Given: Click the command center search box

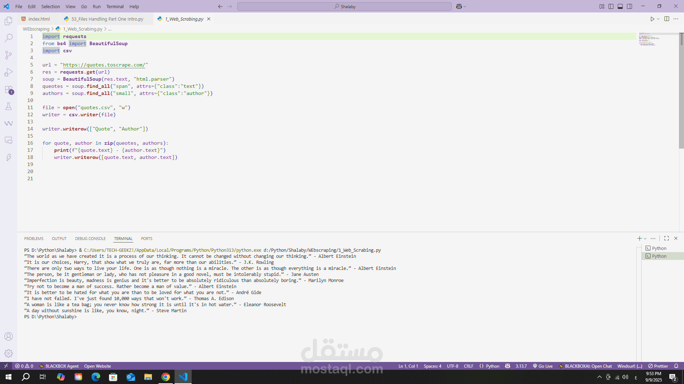Looking at the screenshot, I should pos(344,6).
